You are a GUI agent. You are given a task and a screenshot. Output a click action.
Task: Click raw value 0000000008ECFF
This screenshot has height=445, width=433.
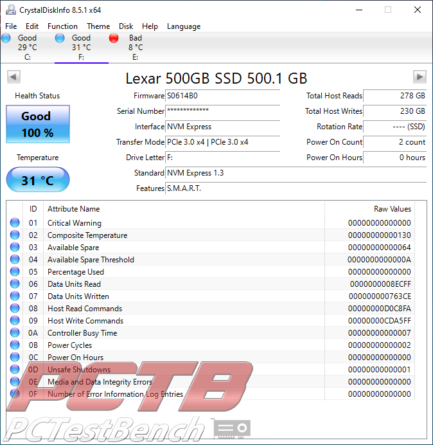coord(380,284)
